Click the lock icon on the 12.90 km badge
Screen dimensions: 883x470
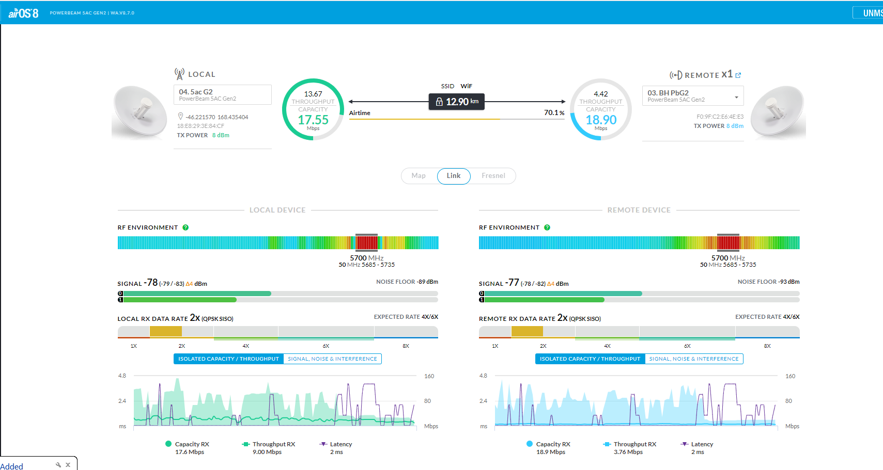(x=439, y=101)
